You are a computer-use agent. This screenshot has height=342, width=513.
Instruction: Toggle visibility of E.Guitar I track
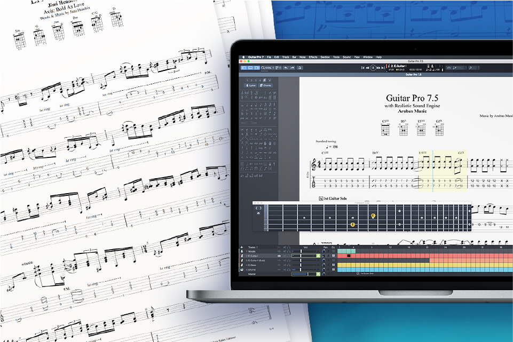click(x=279, y=256)
